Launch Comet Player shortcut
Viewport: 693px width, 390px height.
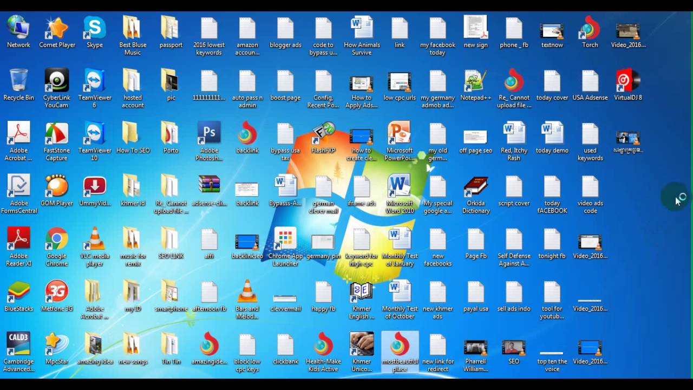(57, 32)
